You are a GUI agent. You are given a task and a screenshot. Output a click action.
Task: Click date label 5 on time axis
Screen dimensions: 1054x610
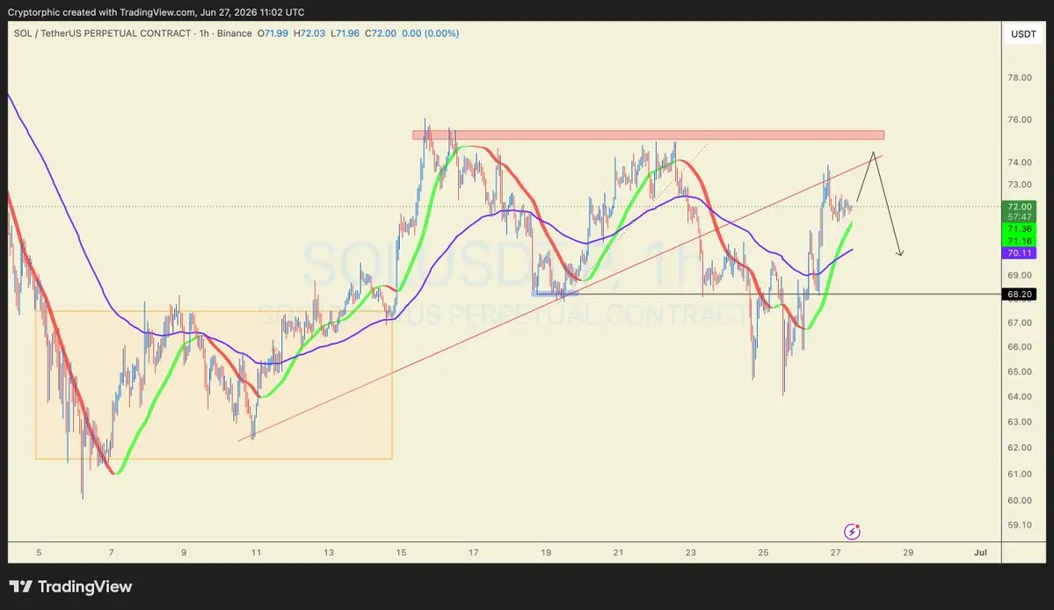click(x=39, y=553)
